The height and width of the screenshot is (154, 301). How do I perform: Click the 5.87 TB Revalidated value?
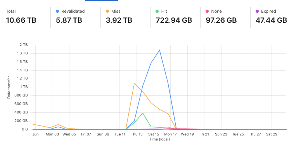[x=69, y=20]
